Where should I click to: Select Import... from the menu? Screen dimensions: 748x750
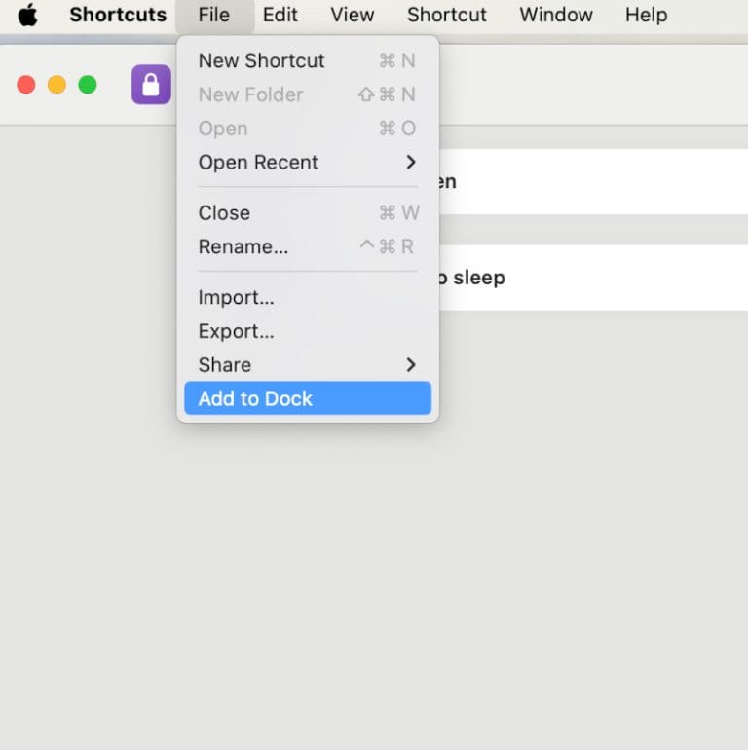point(308,297)
